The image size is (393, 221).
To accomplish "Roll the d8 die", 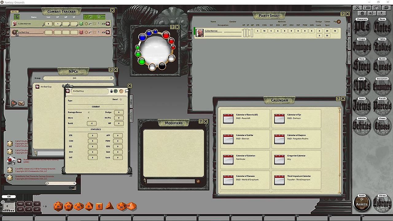I will (x=89, y=206).
